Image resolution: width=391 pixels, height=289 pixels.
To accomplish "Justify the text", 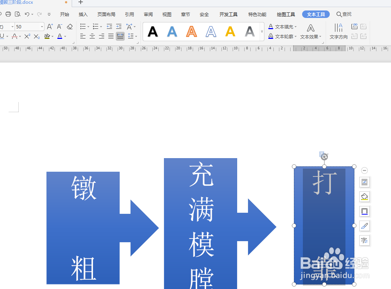I will point(111,36).
